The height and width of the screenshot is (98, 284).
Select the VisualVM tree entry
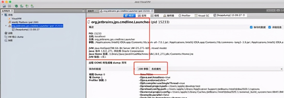coord(17,18)
